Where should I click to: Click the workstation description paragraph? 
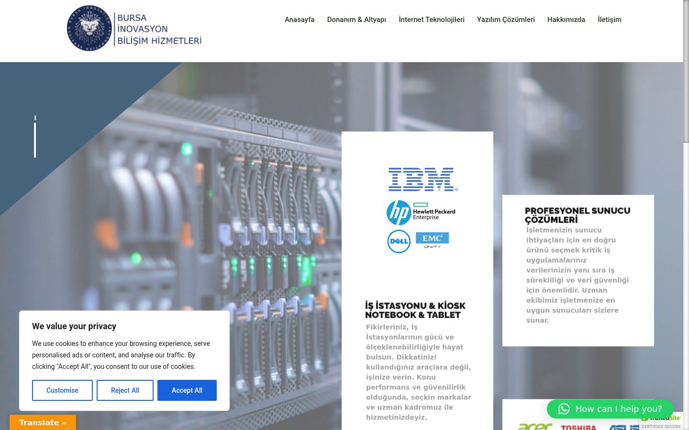pos(419,372)
